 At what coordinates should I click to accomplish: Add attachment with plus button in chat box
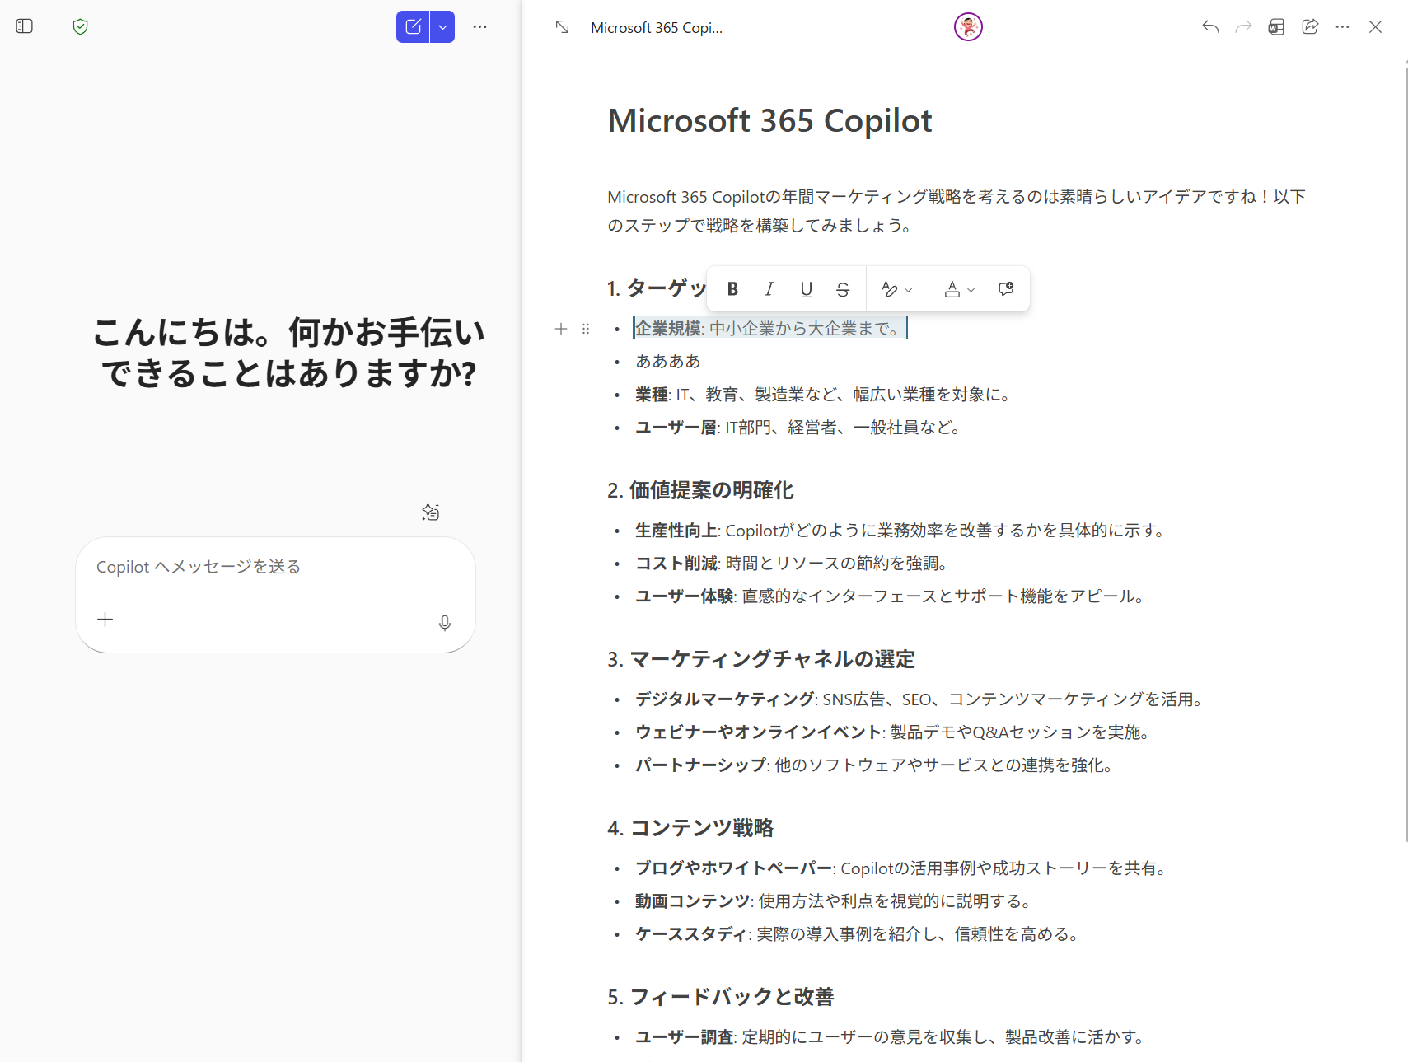click(x=105, y=620)
